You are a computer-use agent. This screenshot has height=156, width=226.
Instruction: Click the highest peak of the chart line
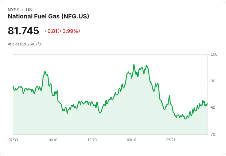pos(134,64)
